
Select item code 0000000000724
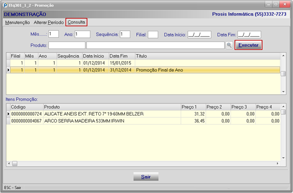[x=26, y=114]
